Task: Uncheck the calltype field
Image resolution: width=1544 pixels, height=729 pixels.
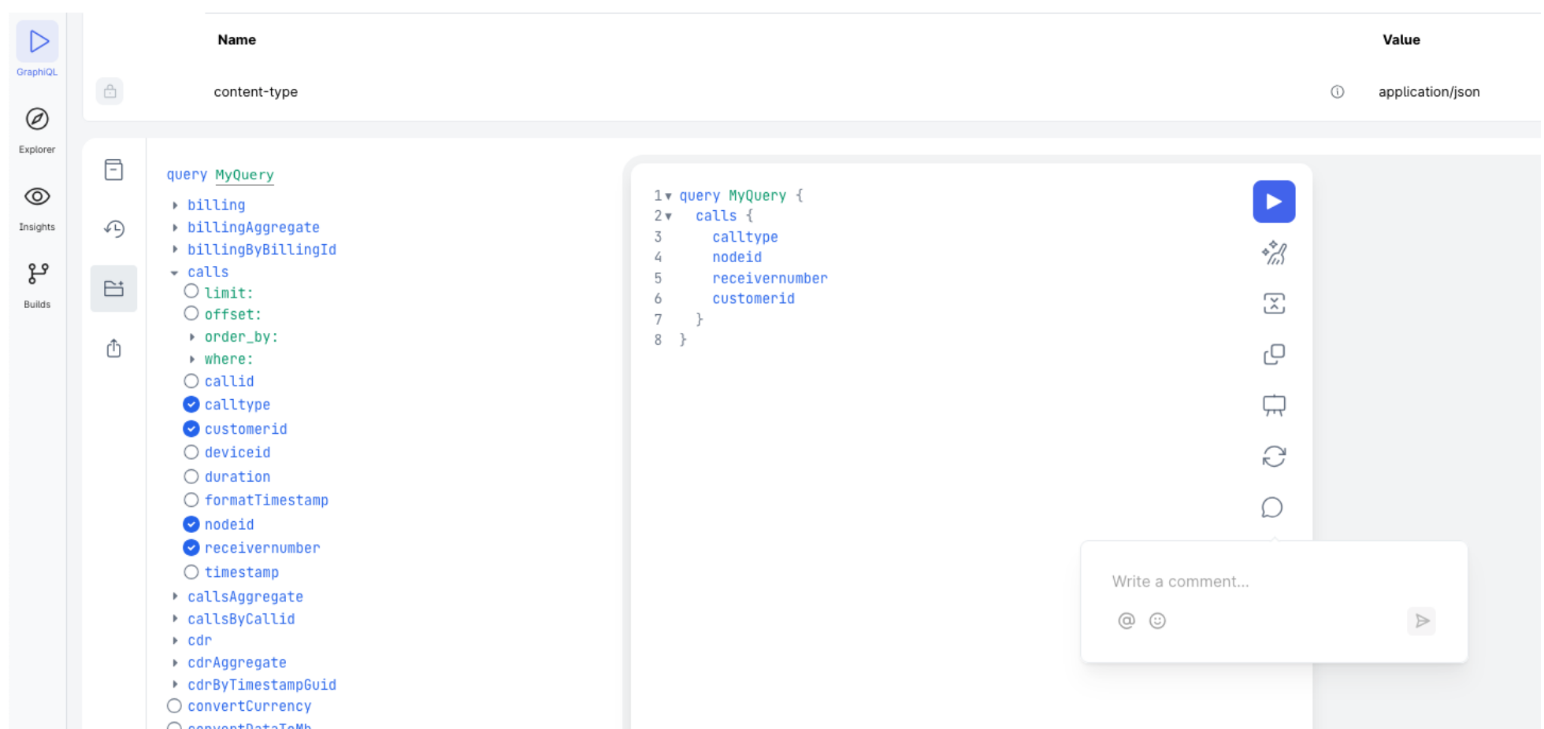Action: (x=191, y=405)
